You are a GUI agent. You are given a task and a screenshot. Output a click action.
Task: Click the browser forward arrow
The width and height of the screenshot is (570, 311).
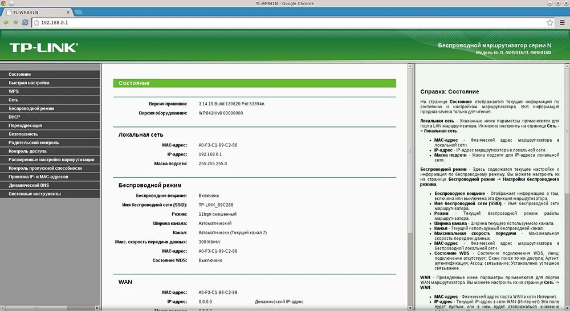(x=15, y=23)
